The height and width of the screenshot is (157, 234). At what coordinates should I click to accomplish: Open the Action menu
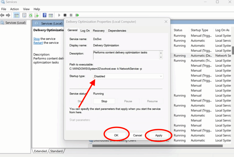click(15, 9)
